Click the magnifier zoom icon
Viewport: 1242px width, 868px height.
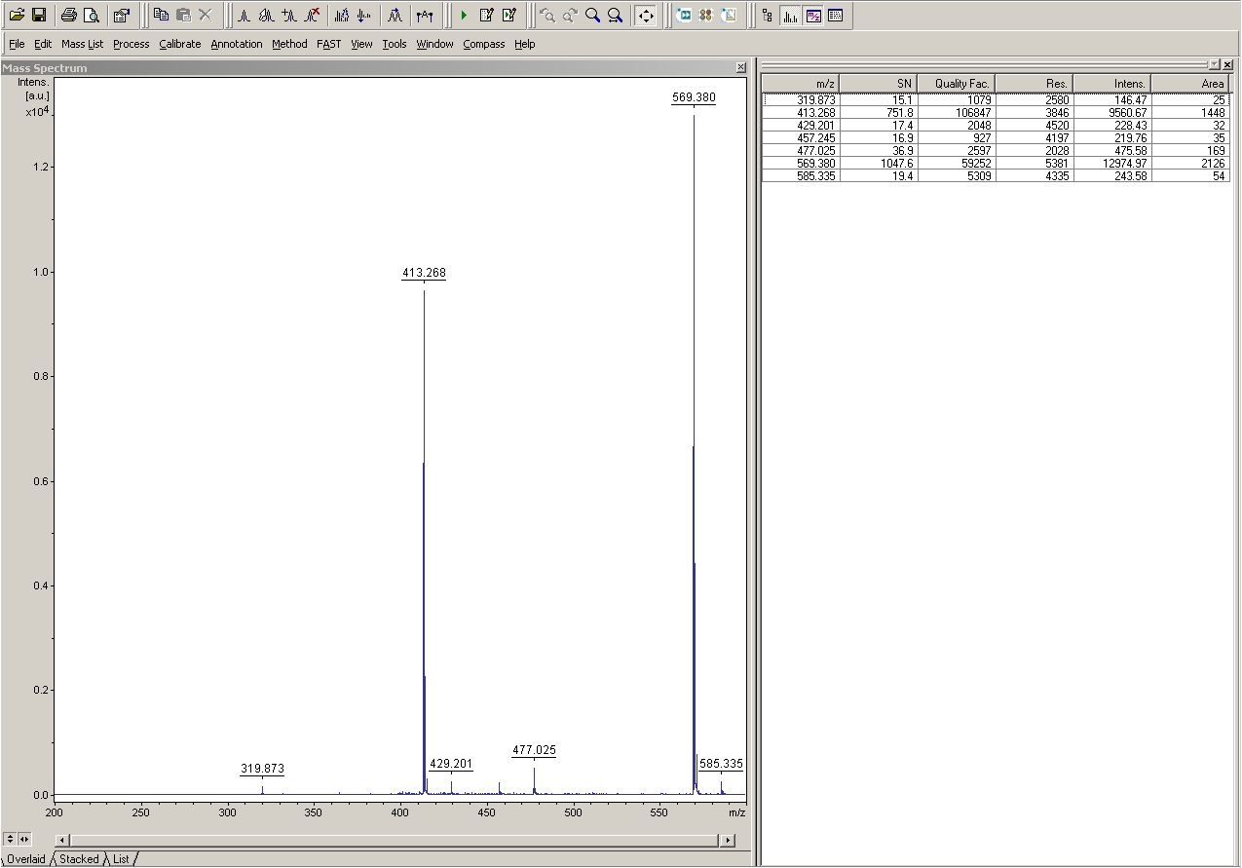[x=593, y=16]
